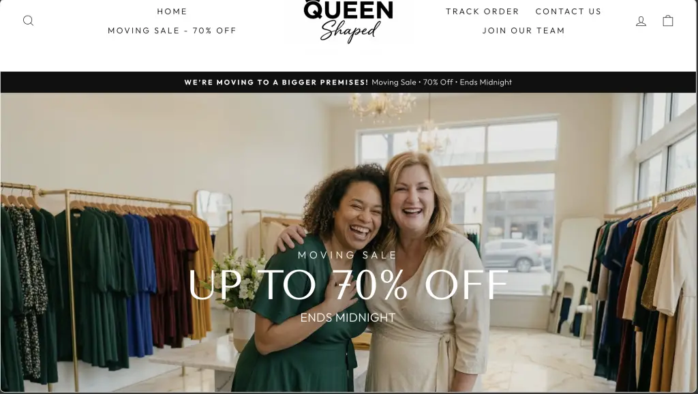The width and height of the screenshot is (698, 394).
Task: Click the chandelier in the hero image
Action: pyautogui.click(x=382, y=107)
